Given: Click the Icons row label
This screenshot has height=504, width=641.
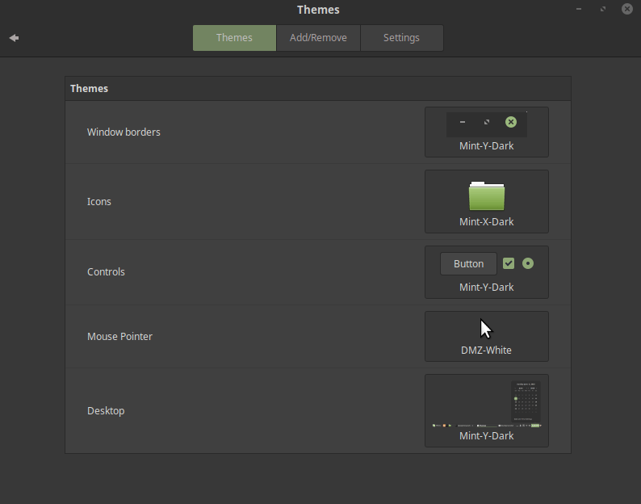Looking at the screenshot, I should point(99,202).
